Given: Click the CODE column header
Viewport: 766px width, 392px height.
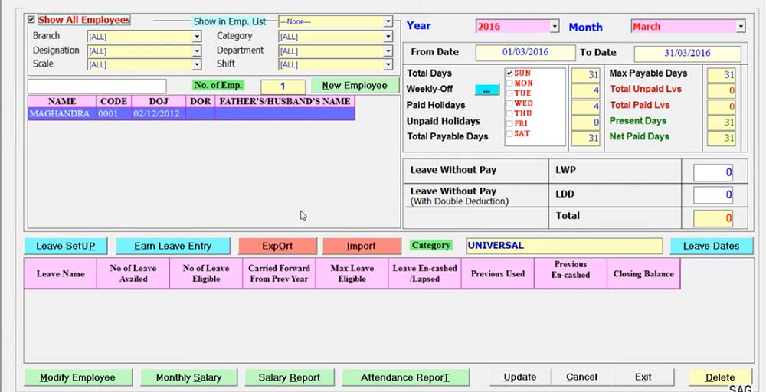Looking at the screenshot, I should (x=114, y=102).
